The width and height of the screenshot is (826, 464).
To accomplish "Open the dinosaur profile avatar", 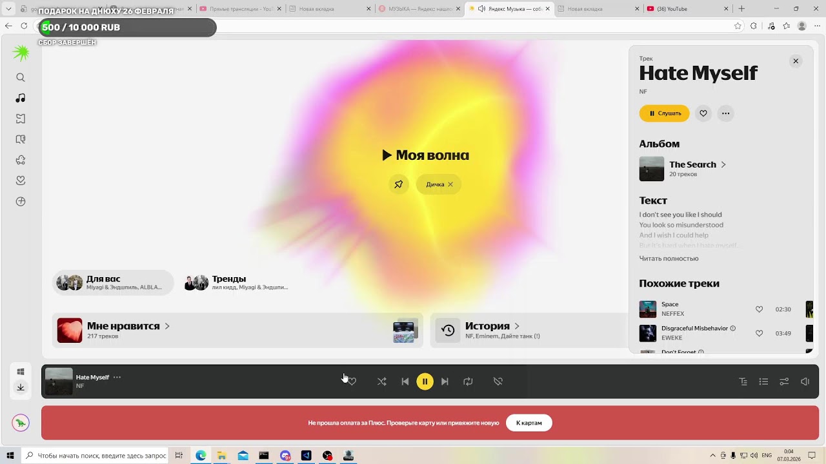I will [x=21, y=423].
